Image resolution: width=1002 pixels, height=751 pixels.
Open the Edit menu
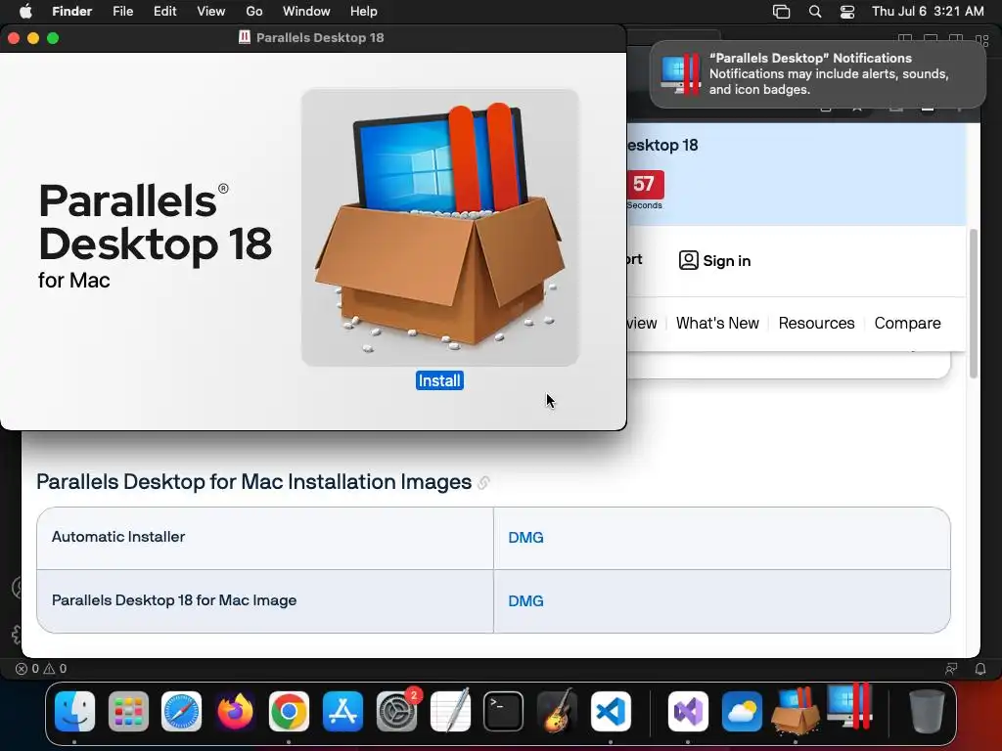164,11
